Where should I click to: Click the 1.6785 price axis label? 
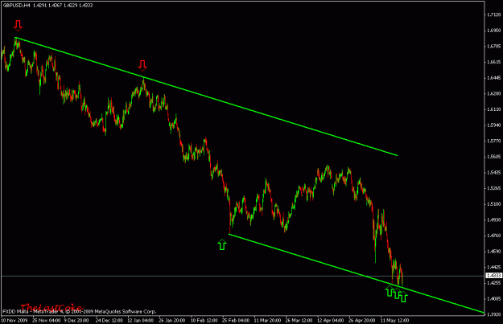coord(493,47)
